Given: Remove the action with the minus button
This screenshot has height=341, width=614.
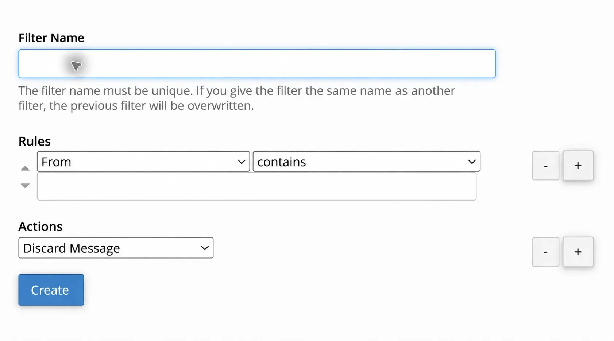Looking at the screenshot, I should click(545, 252).
